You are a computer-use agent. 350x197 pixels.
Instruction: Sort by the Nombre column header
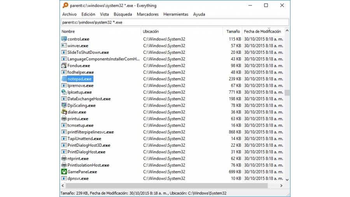[101, 31]
